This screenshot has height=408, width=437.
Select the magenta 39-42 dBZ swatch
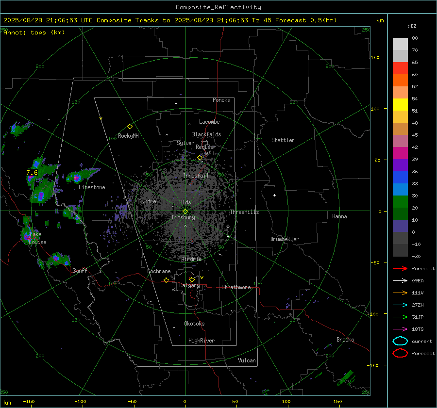click(x=400, y=153)
